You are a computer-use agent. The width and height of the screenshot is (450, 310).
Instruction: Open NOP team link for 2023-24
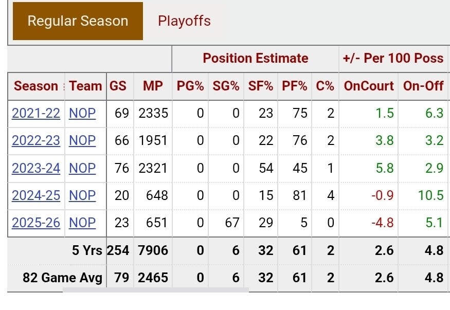[x=82, y=168]
